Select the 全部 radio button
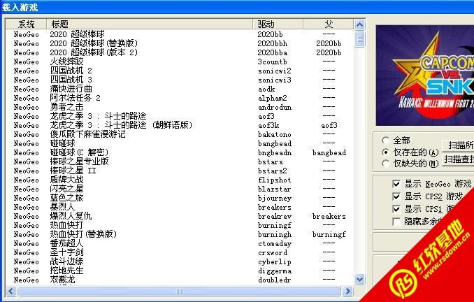This screenshot has width=474, height=302. coord(387,140)
